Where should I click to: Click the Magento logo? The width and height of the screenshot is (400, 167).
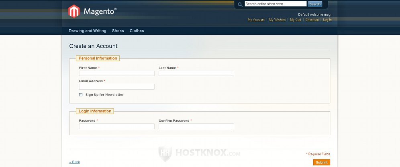coord(92,11)
